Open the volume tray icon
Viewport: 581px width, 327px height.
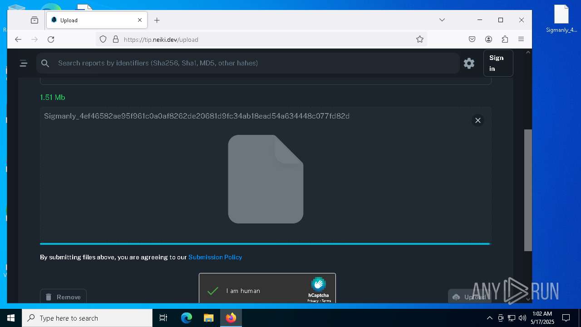click(x=522, y=318)
